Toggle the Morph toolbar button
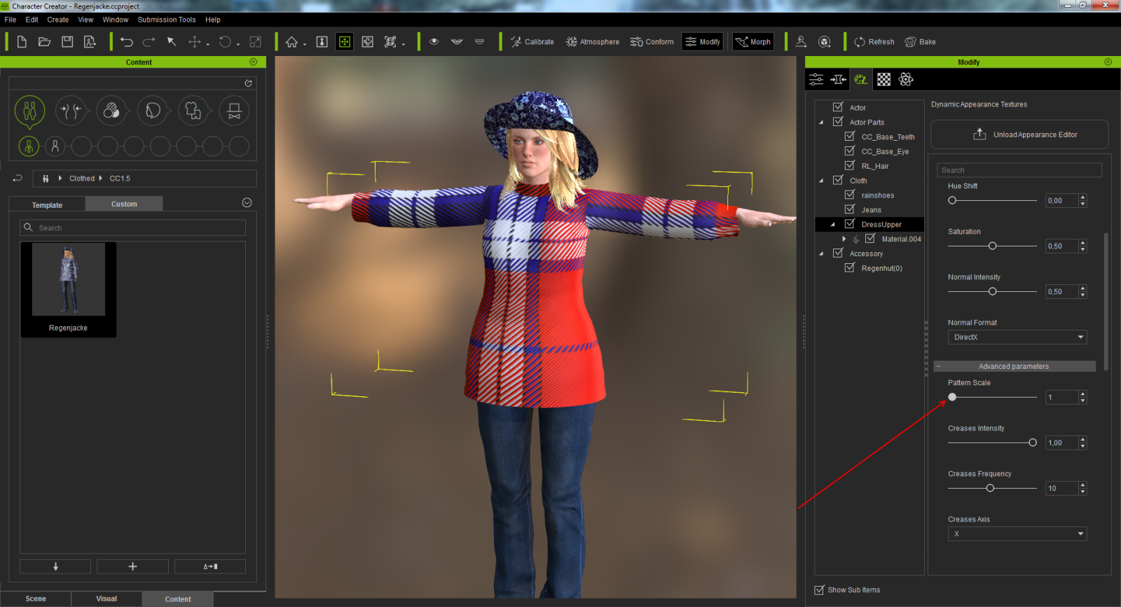Image resolution: width=1121 pixels, height=607 pixels. (x=753, y=42)
